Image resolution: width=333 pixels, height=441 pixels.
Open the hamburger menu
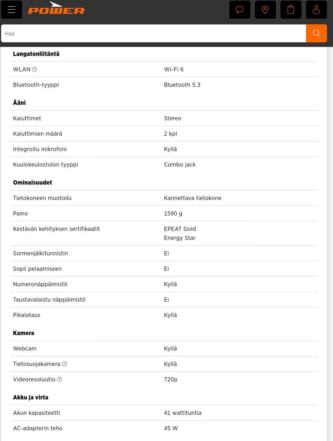[x=11, y=10]
